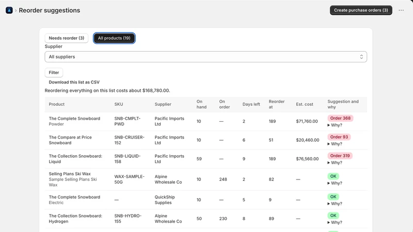Click the On hand column header

pos(201,104)
